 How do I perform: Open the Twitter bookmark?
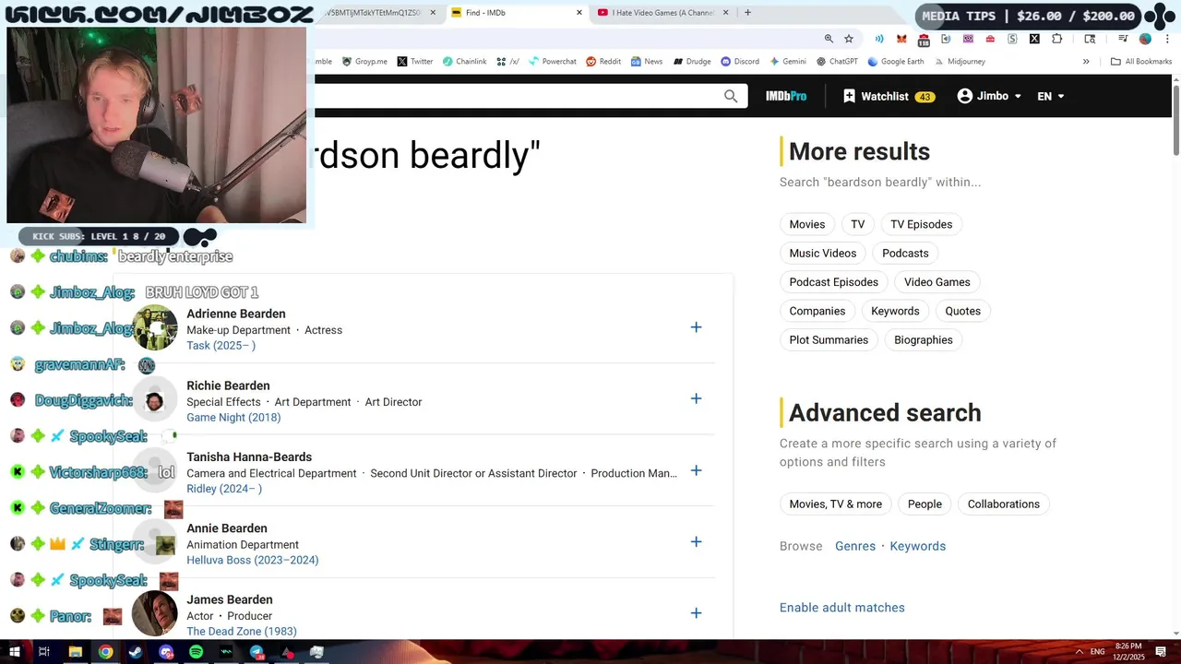415,62
